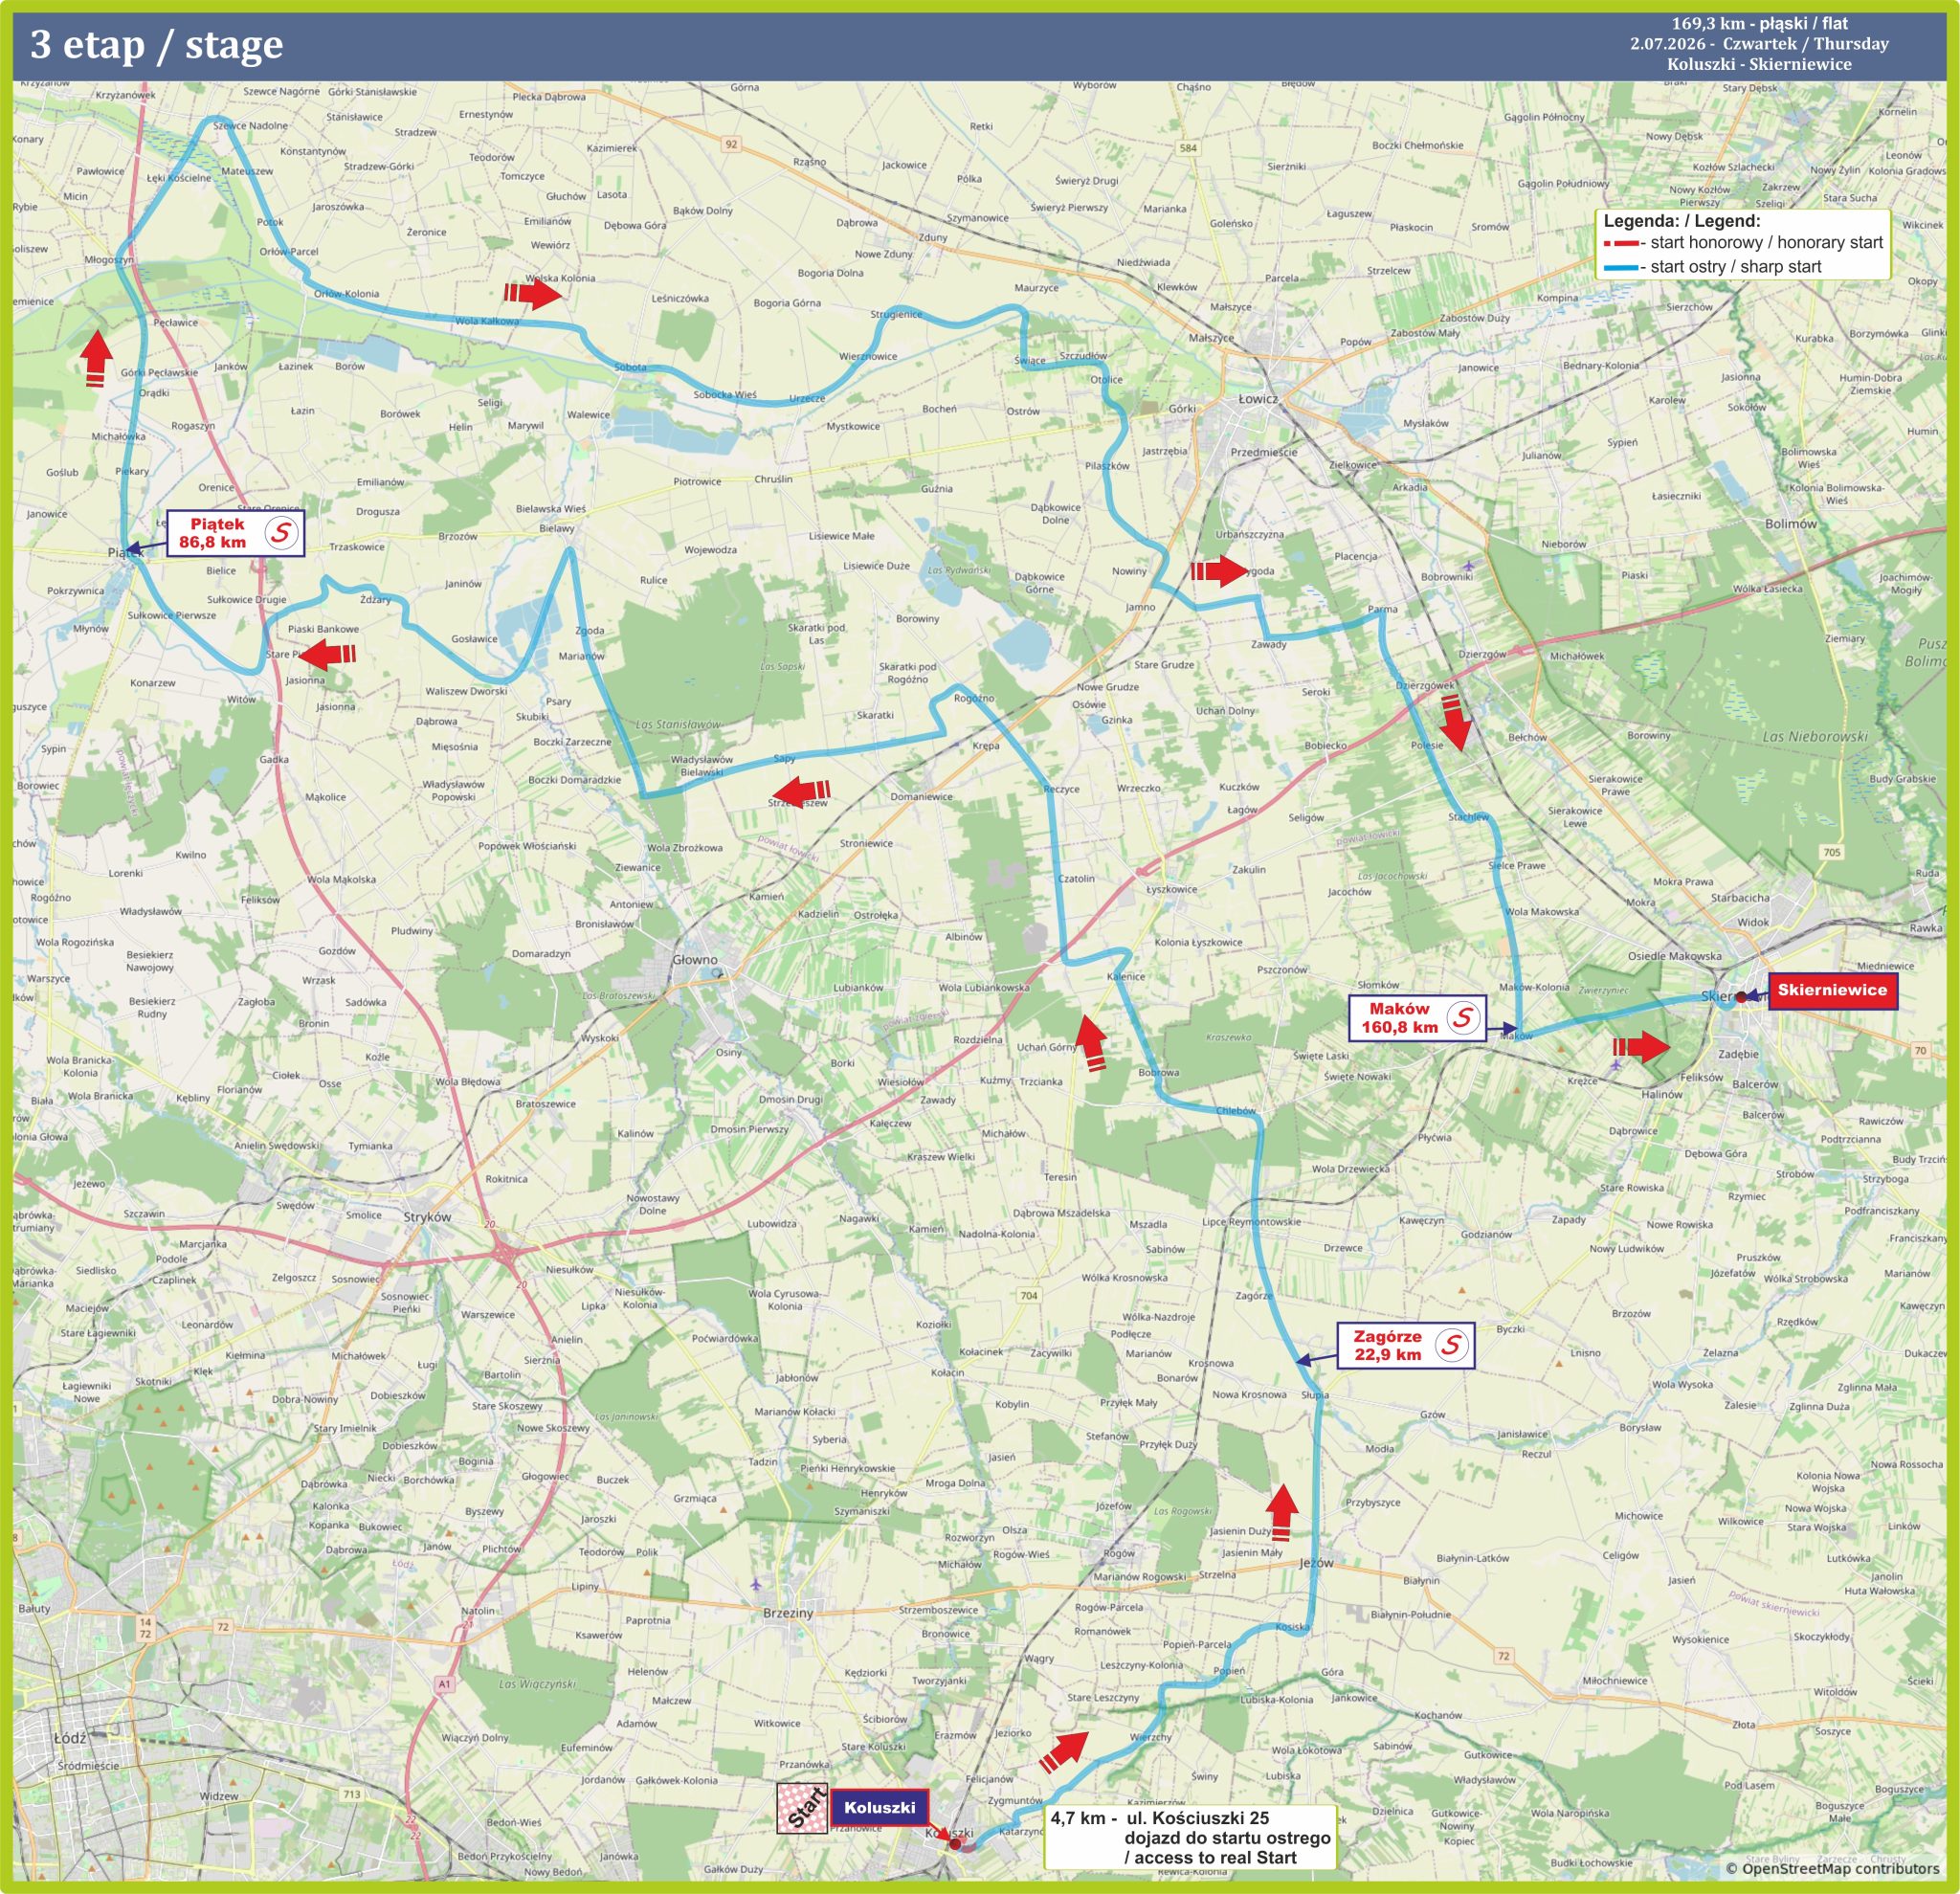Click the 'Wola Makowska' village label
The width and height of the screenshot is (1960, 1894).
tap(1542, 911)
